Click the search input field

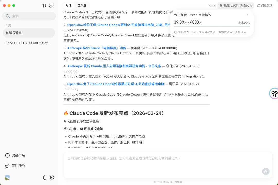[x=29, y=16]
